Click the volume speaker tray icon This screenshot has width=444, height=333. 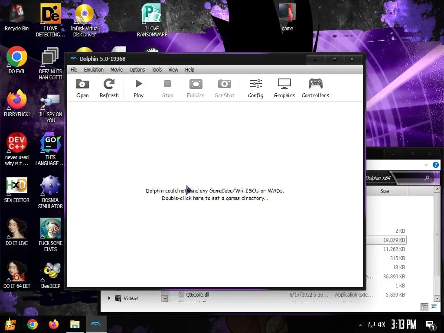click(382, 324)
